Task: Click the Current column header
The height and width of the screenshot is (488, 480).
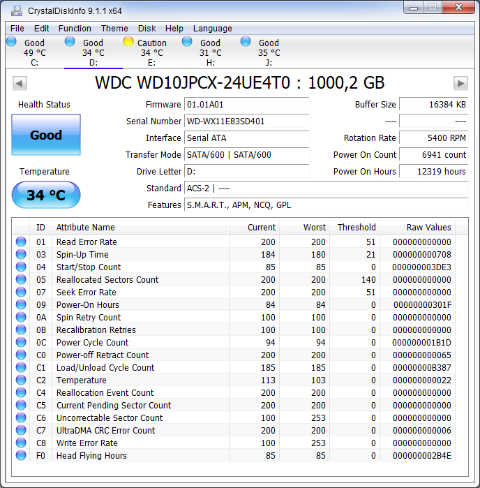Action: click(254, 227)
